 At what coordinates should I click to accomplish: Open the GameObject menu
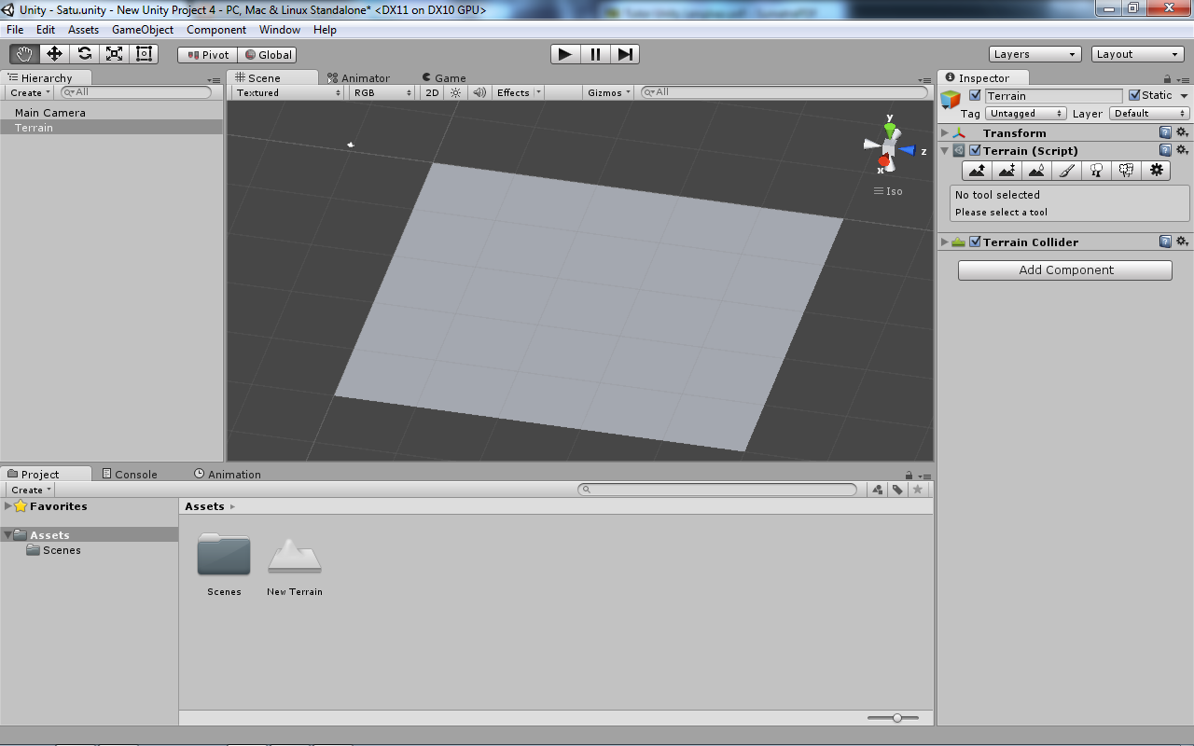pos(143,29)
